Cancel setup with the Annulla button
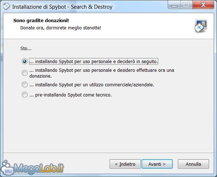217x177 pixels. pos(193,164)
